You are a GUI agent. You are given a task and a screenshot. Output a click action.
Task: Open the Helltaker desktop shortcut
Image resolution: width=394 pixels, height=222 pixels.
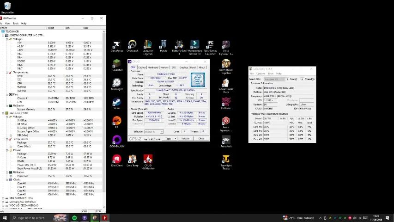coord(226,104)
